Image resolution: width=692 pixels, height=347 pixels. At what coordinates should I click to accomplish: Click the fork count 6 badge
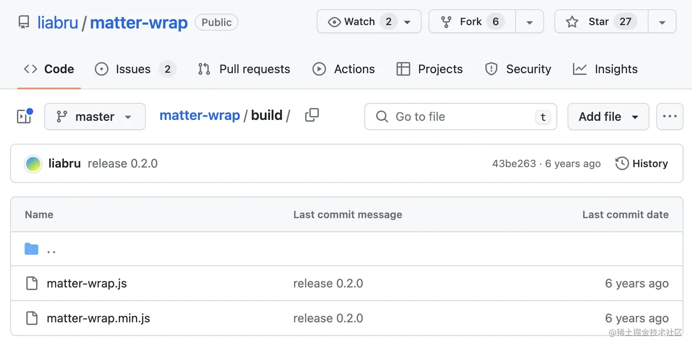pyautogui.click(x=496, y=22)
